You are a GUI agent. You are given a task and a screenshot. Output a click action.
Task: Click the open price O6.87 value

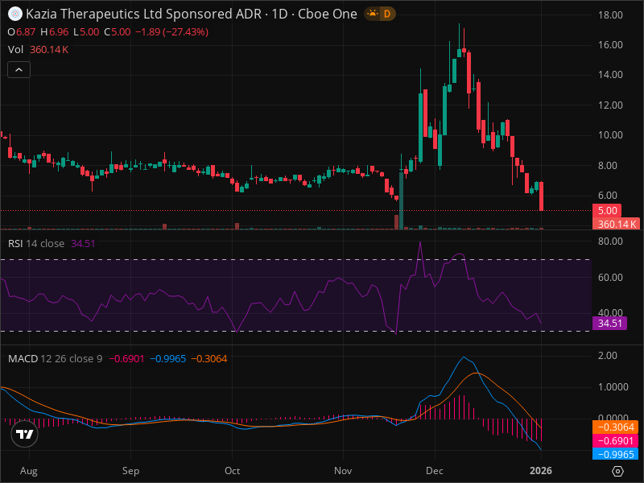click(22, 32)
